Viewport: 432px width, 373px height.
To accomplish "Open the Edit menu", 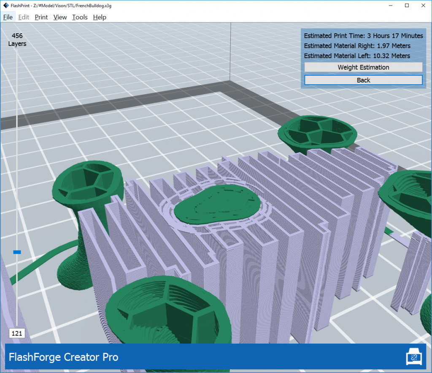I will click(x=24, y=17).
